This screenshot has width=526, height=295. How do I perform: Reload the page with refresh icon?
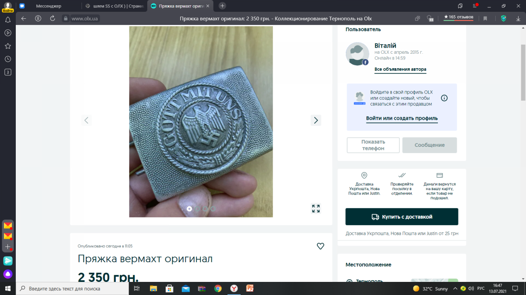53,18
